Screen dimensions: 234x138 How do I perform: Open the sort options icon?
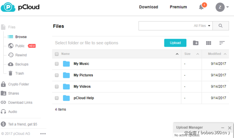click(222, 43)
